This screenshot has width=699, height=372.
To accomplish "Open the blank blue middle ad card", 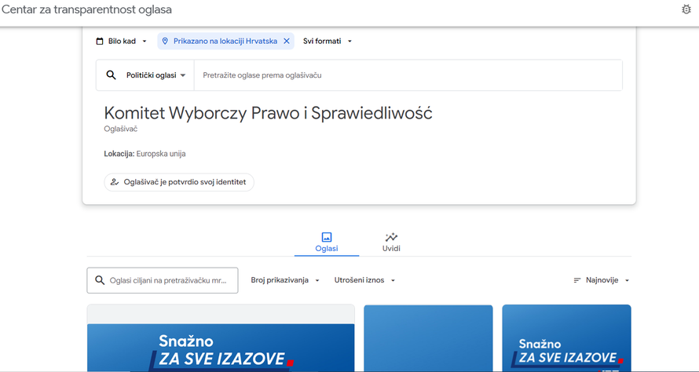I will [428, 338].
